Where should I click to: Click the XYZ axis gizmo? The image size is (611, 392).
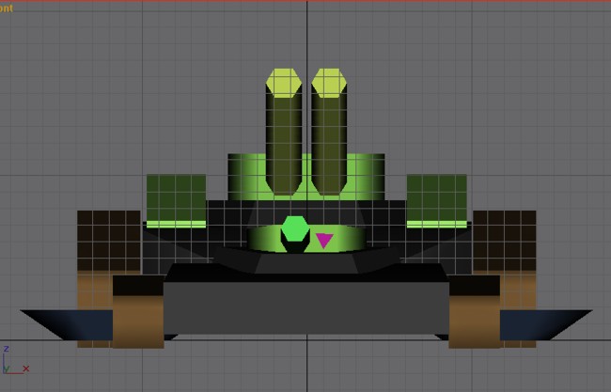tap(12, 362)
